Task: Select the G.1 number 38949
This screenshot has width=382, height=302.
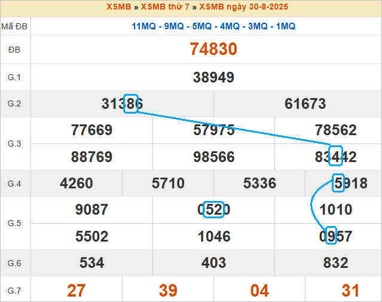Action: (213, 77)
